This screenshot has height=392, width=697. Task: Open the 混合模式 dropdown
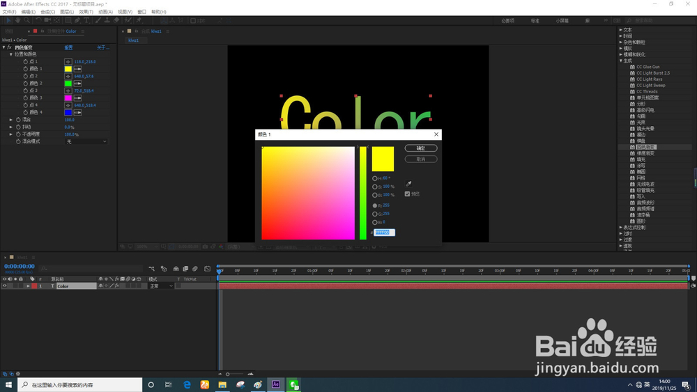(86, 141)
